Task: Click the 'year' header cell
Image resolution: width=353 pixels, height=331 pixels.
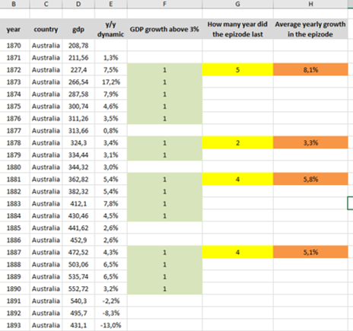Action: [x=14, y=29]
